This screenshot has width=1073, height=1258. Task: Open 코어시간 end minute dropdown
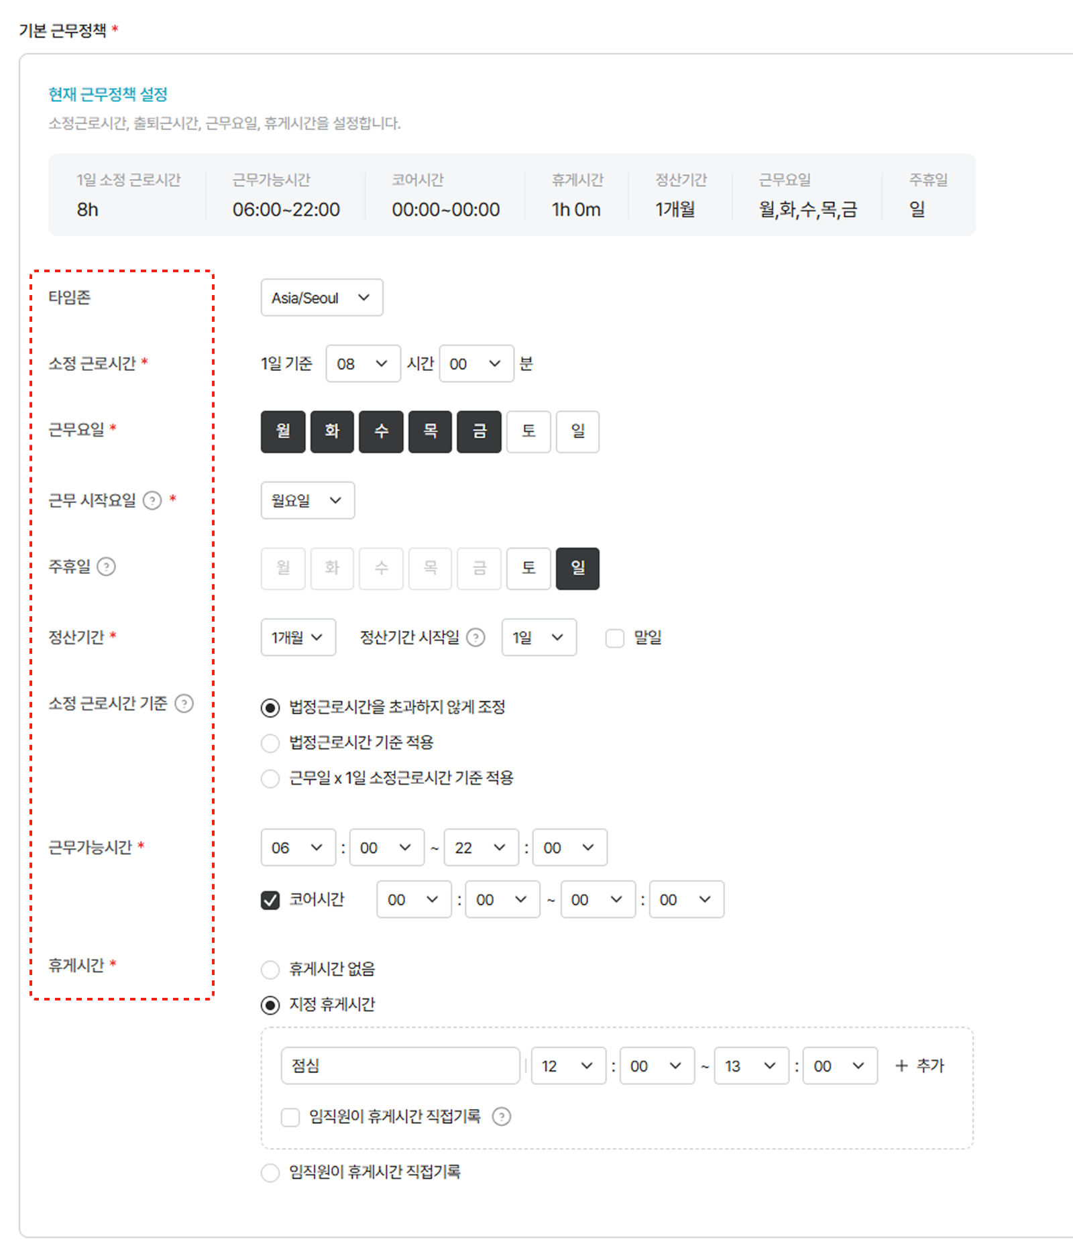tap(687, 899)
